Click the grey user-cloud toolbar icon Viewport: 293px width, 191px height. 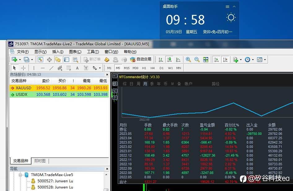(x=116, y=60)
